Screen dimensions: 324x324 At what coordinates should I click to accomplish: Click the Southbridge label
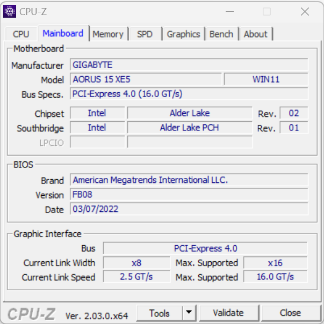(40, 128)
